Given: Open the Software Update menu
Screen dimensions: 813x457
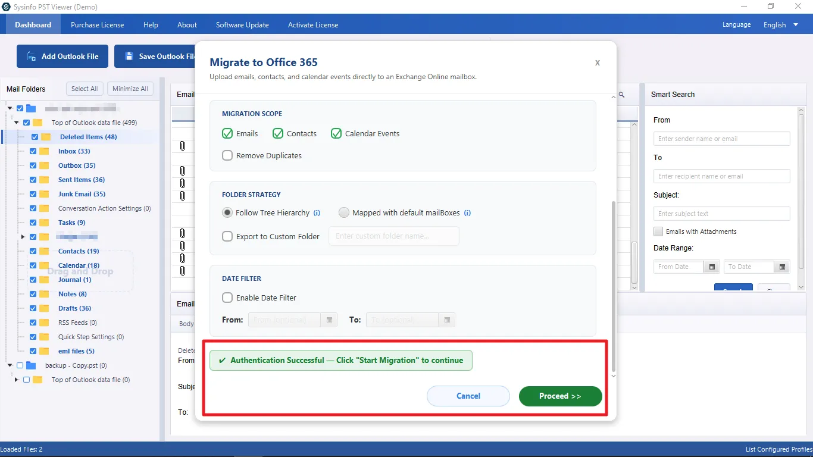Looking at the screenshot, I should (242, 25).
